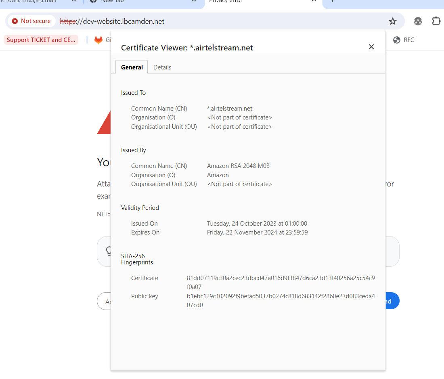Image resolution: width=444 pixels, height=379 pixels.
Task: Click the blue button behind the dialog
Action: [x=392, y=301]
